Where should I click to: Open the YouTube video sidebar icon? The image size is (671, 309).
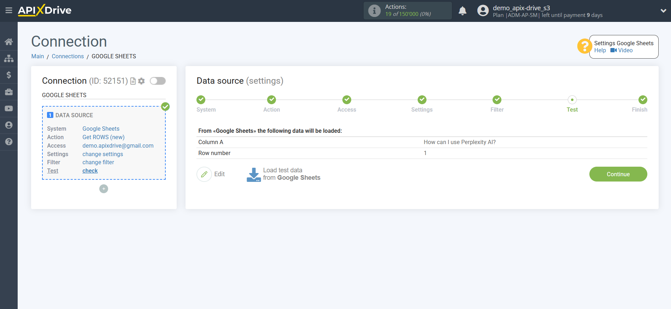pyautogui.click(x=9, y=108)
